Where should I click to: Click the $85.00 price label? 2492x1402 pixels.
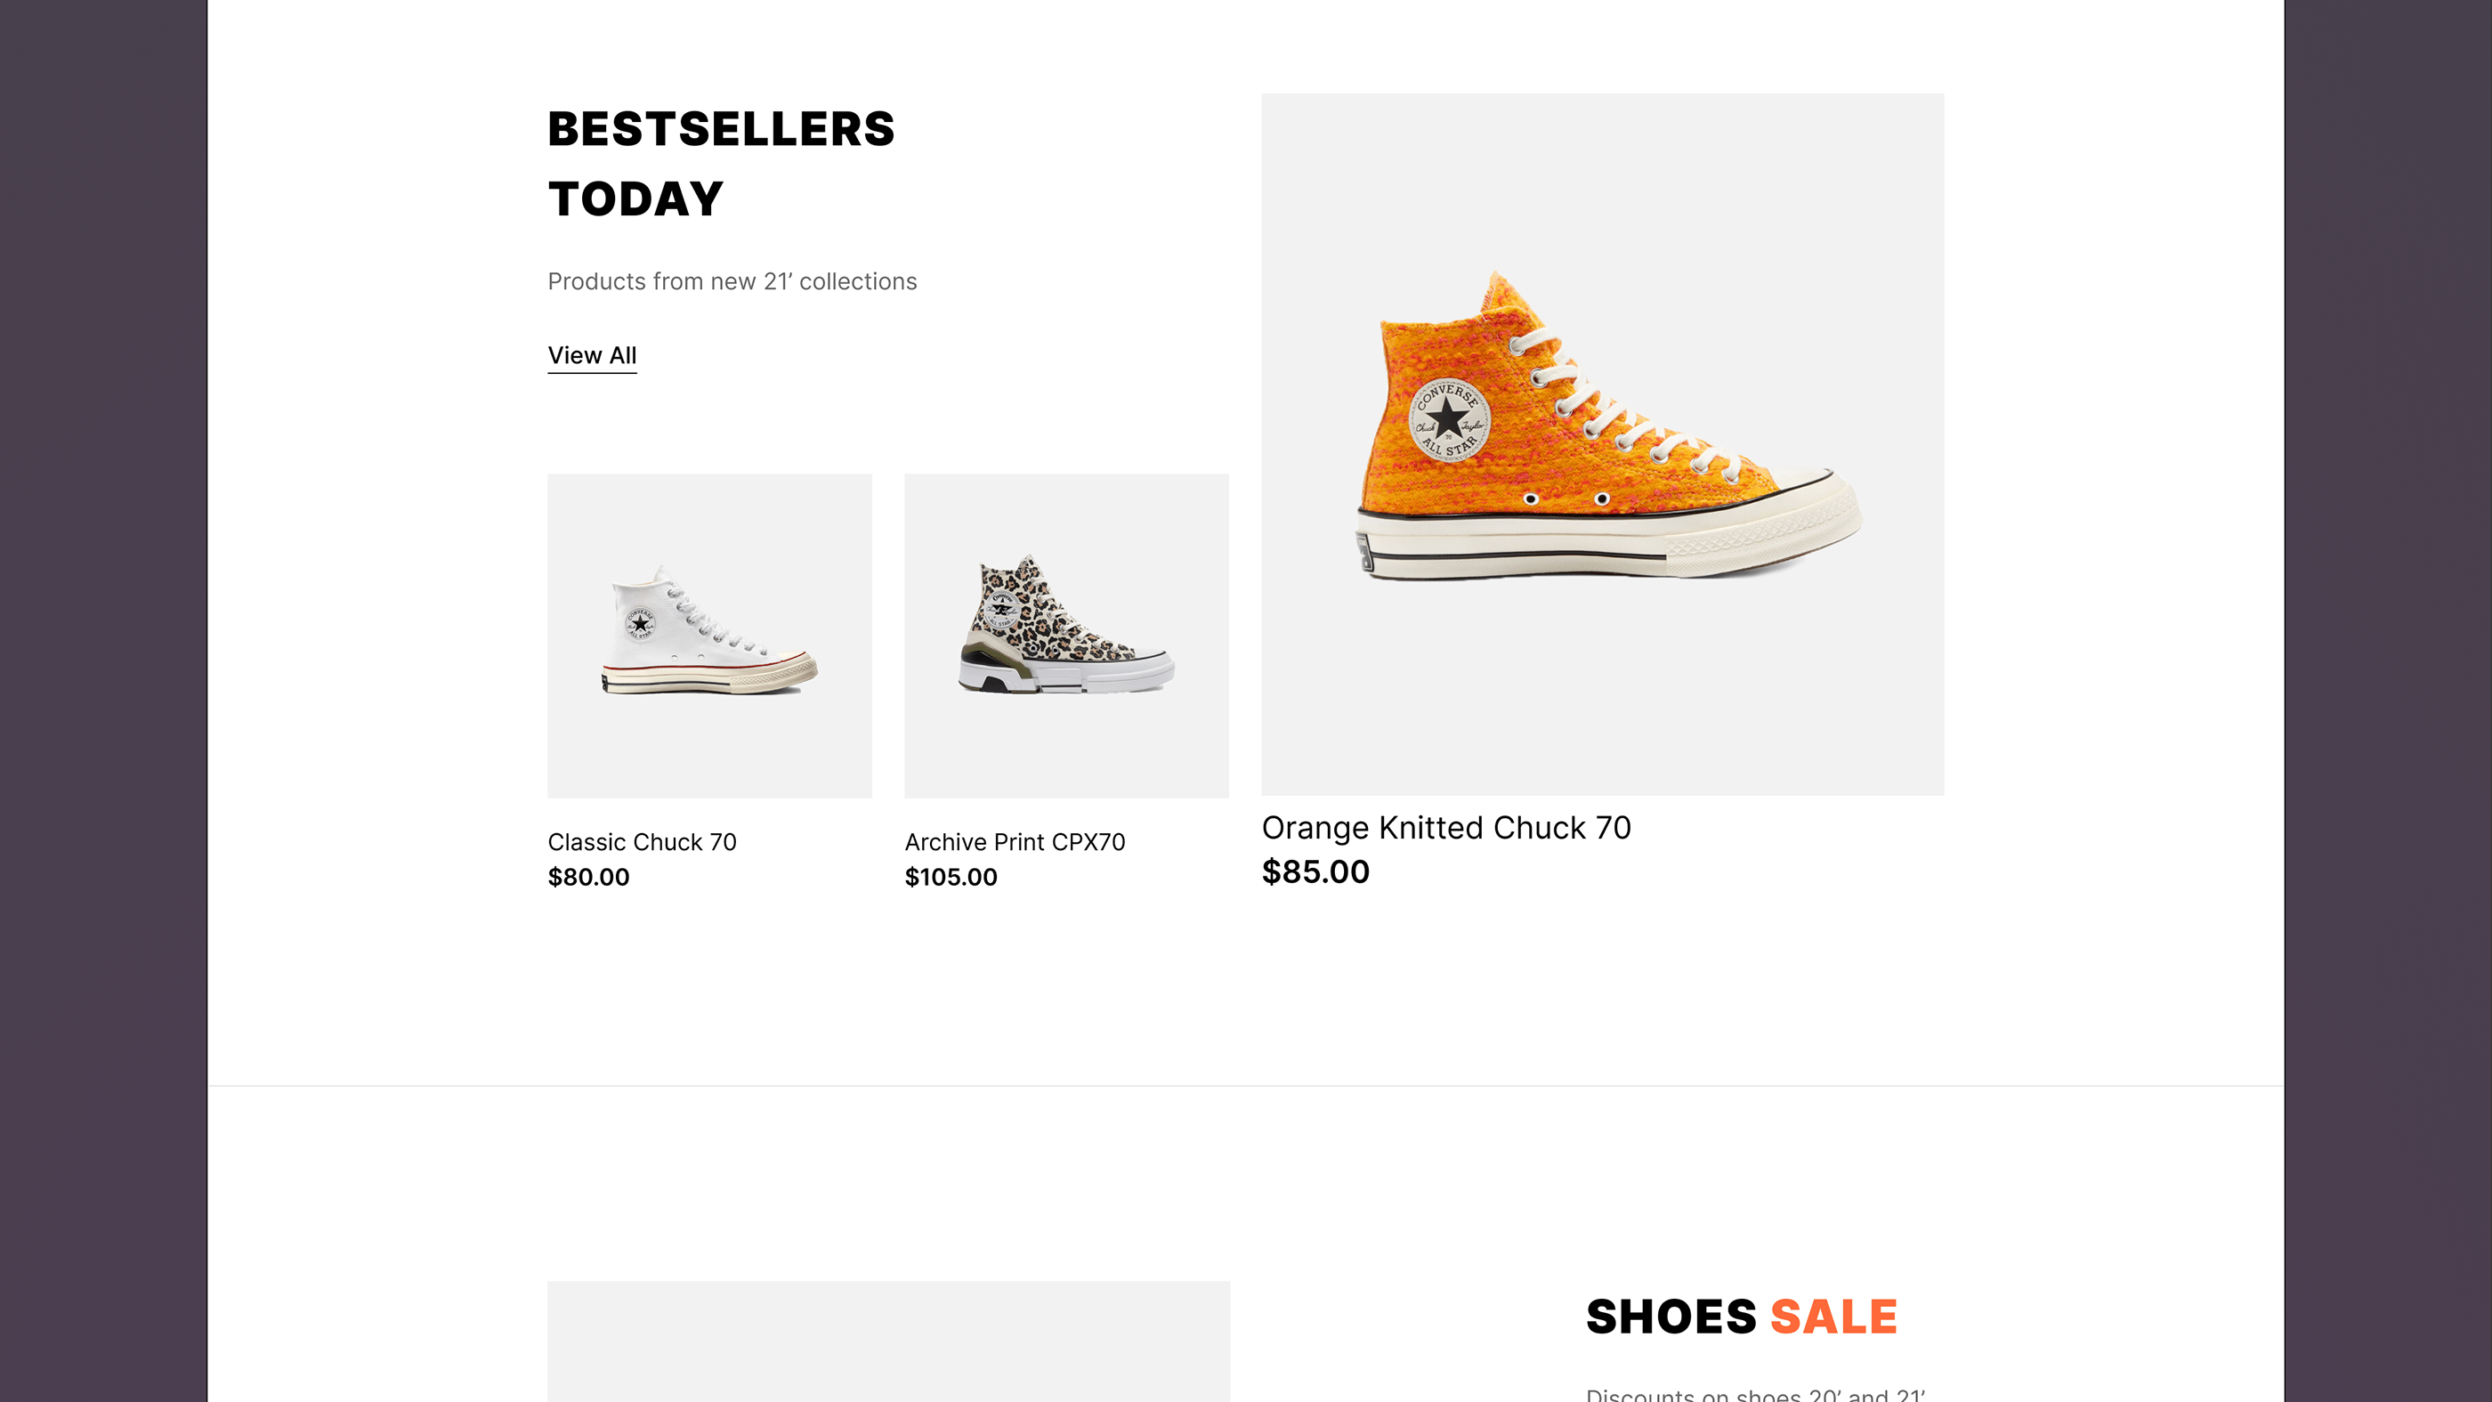(1315, 871)
